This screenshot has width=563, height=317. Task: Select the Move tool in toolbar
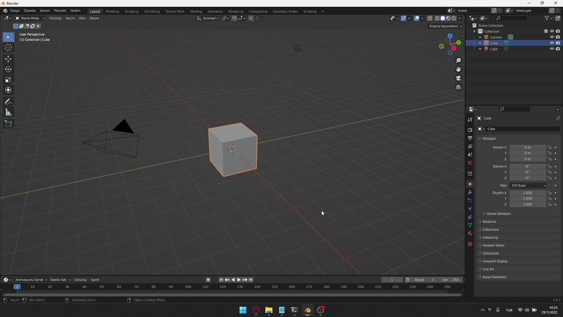coord(9,58)
